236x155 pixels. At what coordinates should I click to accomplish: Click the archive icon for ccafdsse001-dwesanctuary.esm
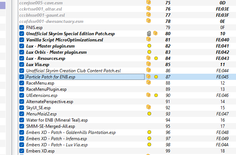[x=149, y=21]
